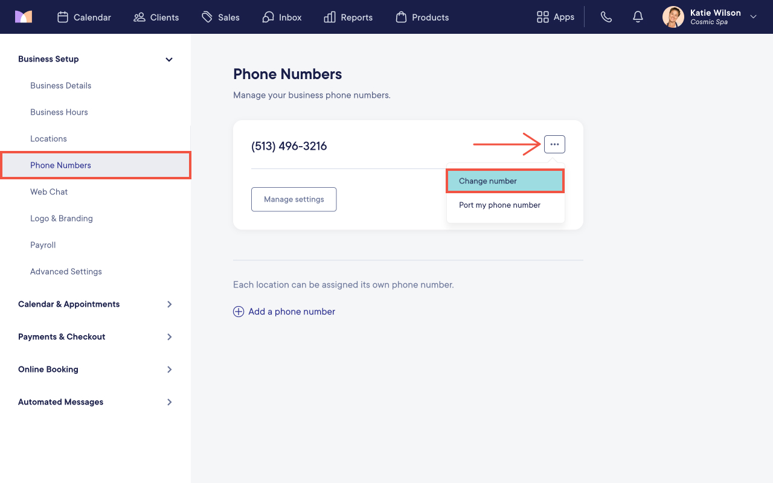
Task: Open Reports from the top navigation
Action: [x=348, y=17]
